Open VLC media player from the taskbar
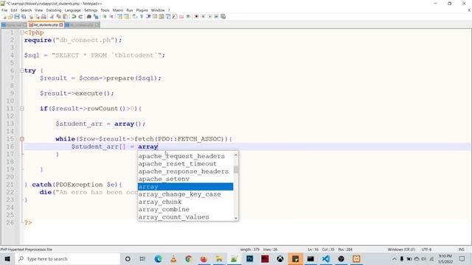The height and width of the screenshot is (265, 472). pos(173,258)
